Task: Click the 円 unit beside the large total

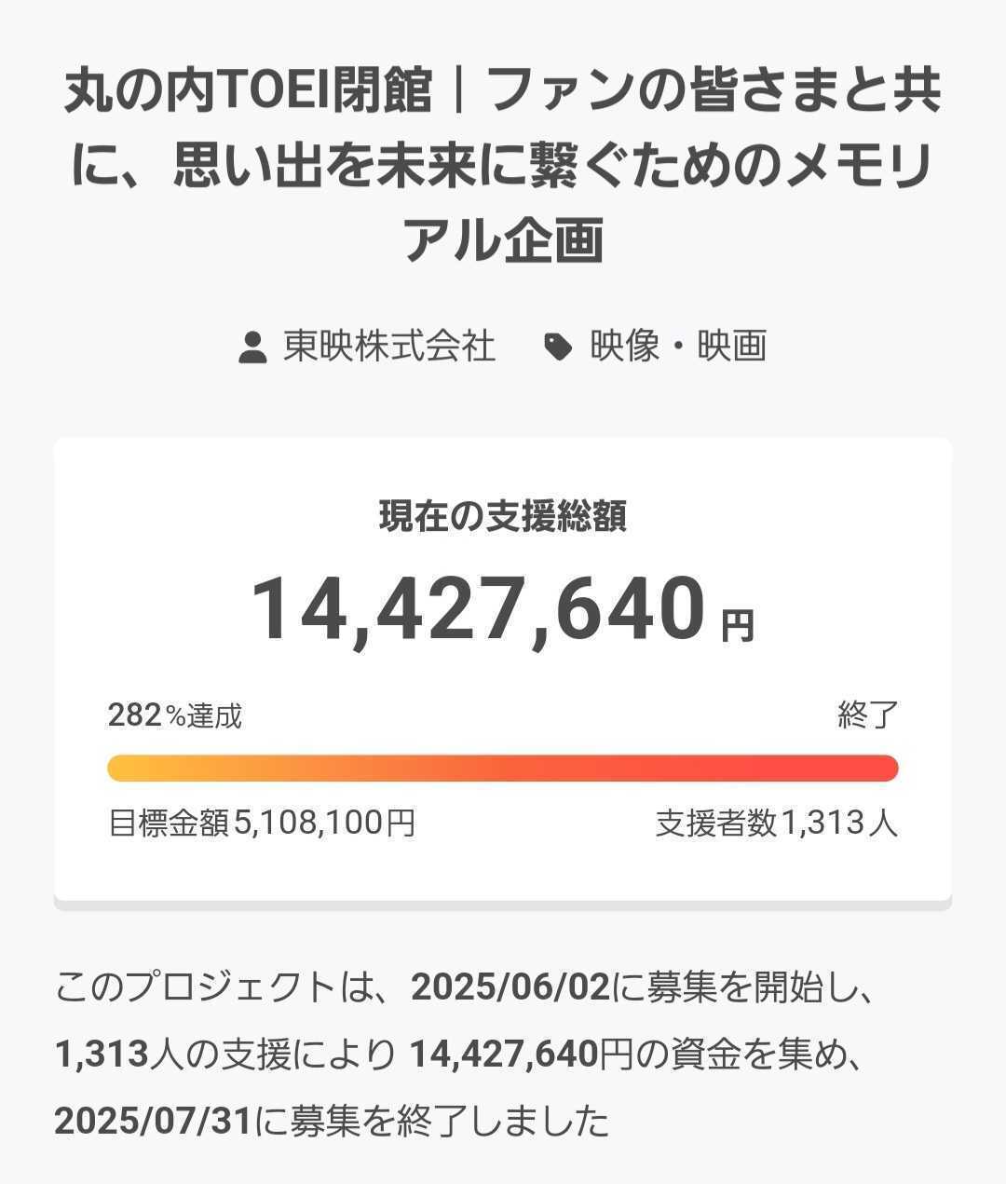Action: coord(738,625)
